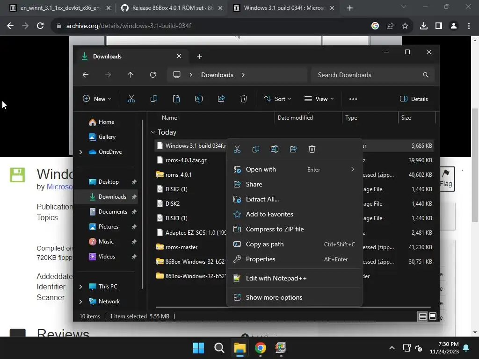Open the Sort dropdown
The image size is (479, 359).
pyautogui.click(x=278, y=99)
